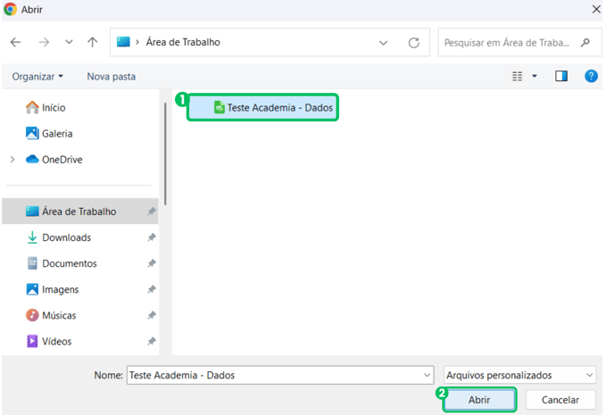Screen dimensions: 614x415
Task: Open the recent locations dropdown chevron
Action: (x=69, y=42)
